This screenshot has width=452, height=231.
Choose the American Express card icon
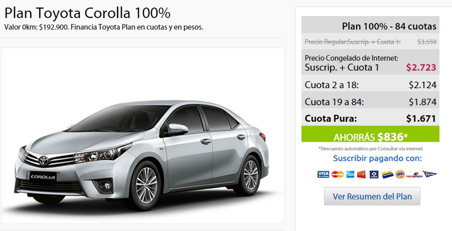(x=350, y=174)
